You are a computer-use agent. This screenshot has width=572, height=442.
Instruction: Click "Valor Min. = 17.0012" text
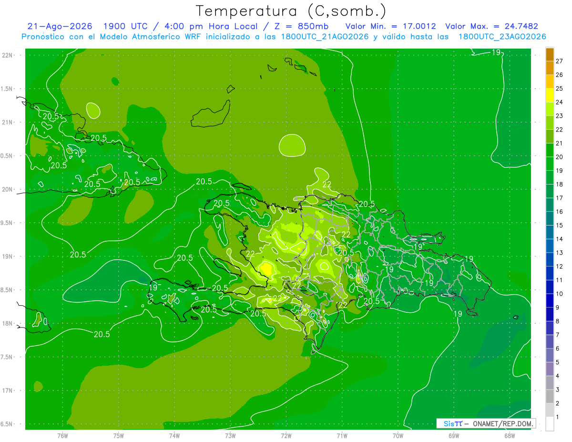pyautogui.click(x=390, y=26)
